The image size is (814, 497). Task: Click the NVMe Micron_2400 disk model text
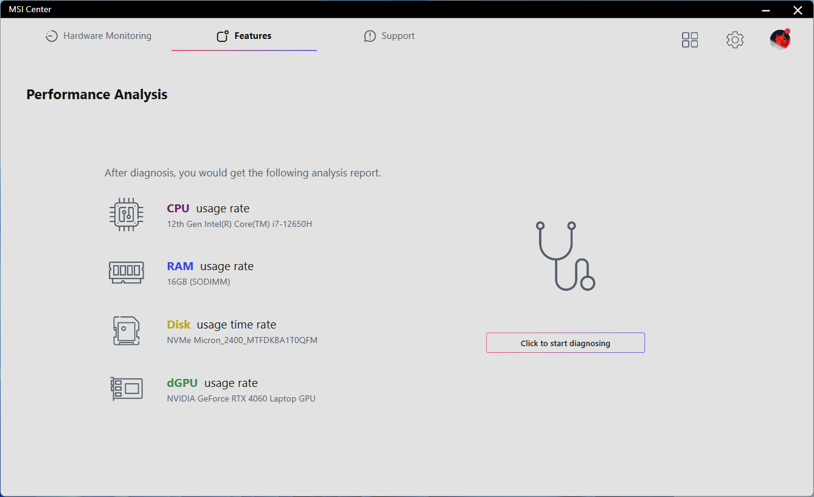[x=242, y=340]
